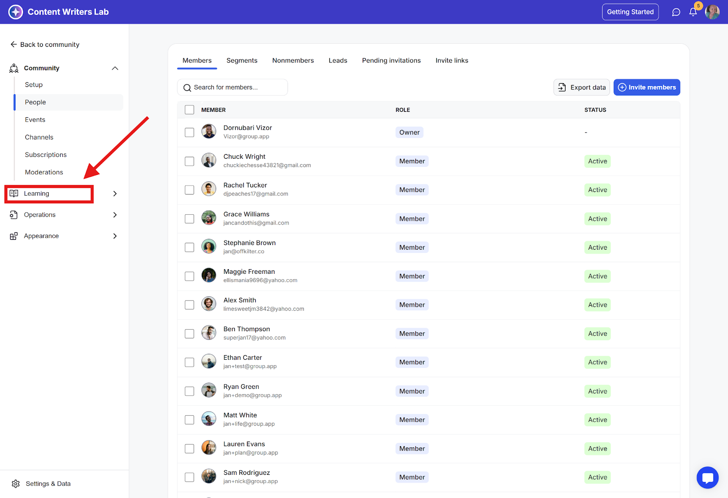The image size is (728, 498).
Task: Click the Search for members field
Action: click(233, 87)
